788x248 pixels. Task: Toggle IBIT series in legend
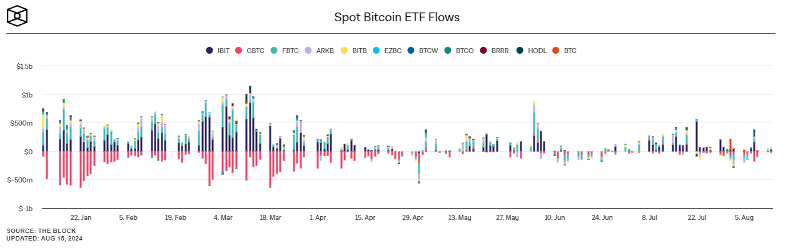(x=218, y=50)
